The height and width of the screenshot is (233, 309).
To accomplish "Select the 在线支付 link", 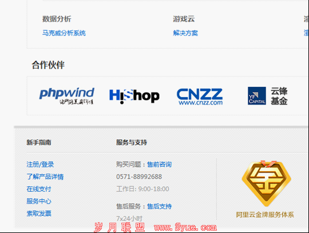I will click(x=39, y=189).
